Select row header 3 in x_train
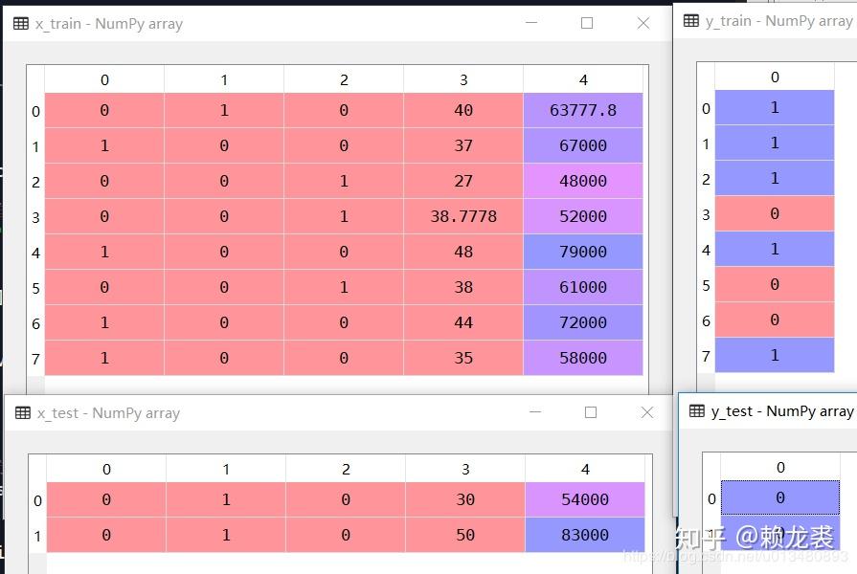 click(x=35, y=217)
